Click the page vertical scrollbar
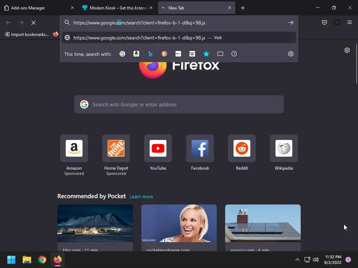The height and width of the screenshot is (268, 358). pos(357,64)
